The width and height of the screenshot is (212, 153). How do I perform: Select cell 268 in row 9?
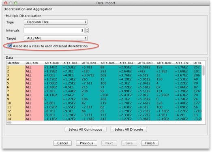click(109, 99)
